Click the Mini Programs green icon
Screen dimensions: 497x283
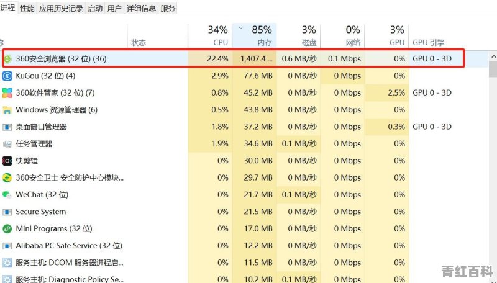point(7,228)
